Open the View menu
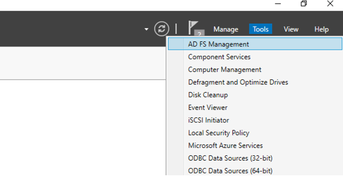The width and height of the screenshot is (343, 177). click(x=291, y=29)
